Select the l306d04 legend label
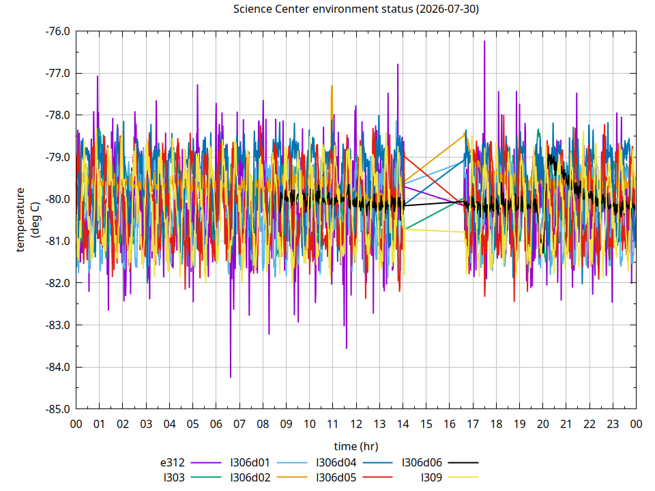 [x=336, y=462]
